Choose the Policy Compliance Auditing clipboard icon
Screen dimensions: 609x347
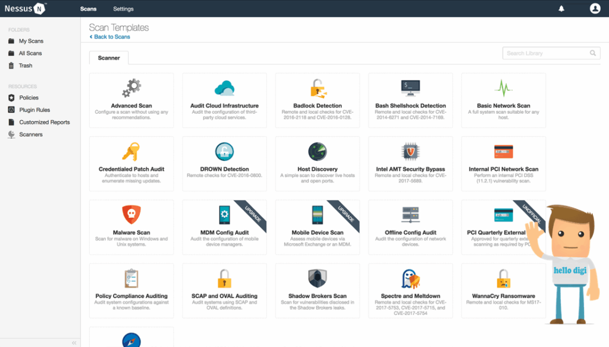point(131,278)
